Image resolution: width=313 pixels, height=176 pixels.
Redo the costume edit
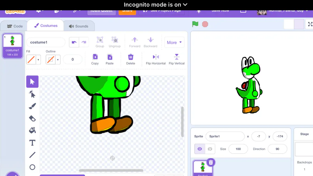pyautogui.click(x=84, y=42)
